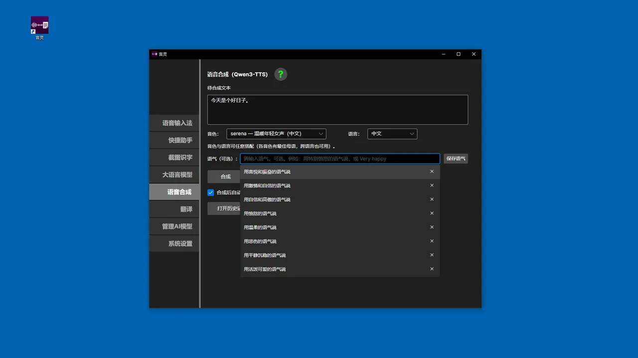Open the 言灵 desktop shortcut icon
This screenshot has height=358, width=638.
(39, 28)
